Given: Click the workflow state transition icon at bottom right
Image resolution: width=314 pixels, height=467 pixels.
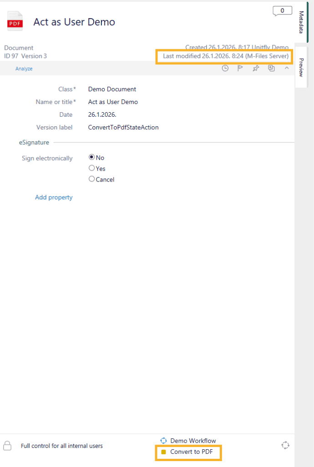Looking at the screenshot, I should pos(285,445).
